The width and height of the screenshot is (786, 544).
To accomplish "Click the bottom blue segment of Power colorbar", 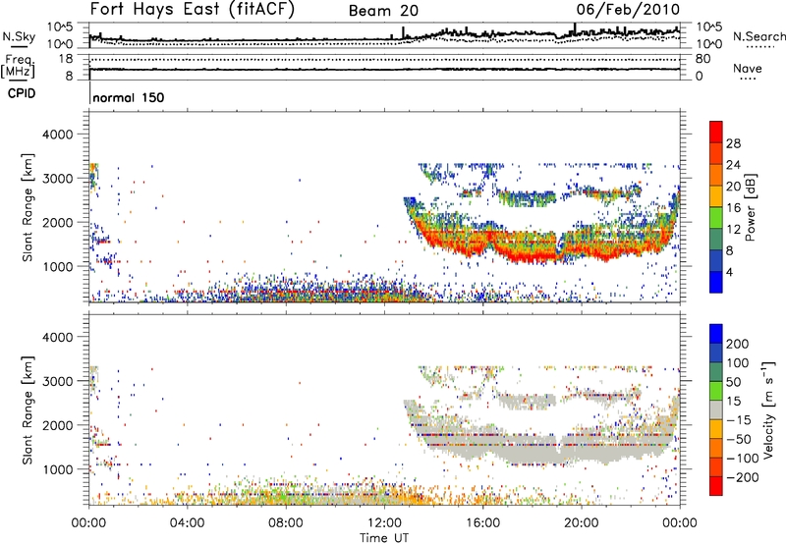I will [716, 283].
